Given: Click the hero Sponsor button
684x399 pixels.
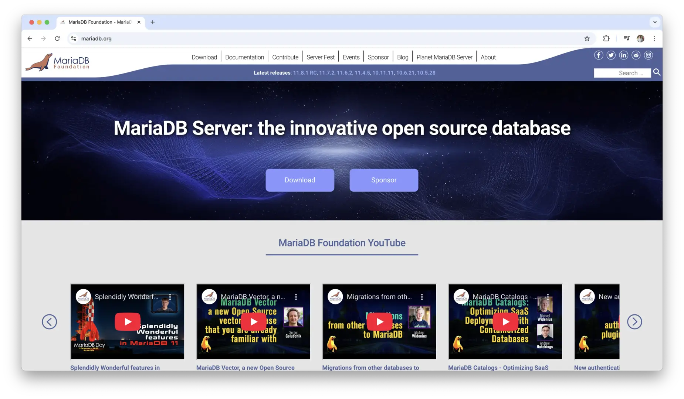Looking at the screenshot, I should pos(384,180).
